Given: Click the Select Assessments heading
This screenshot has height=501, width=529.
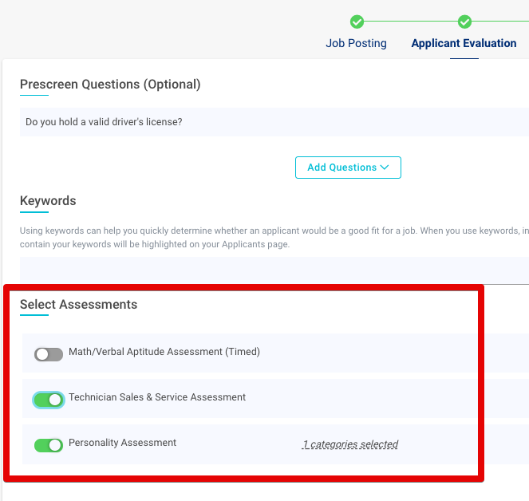Looking at the screenshot, I should 78,304.
